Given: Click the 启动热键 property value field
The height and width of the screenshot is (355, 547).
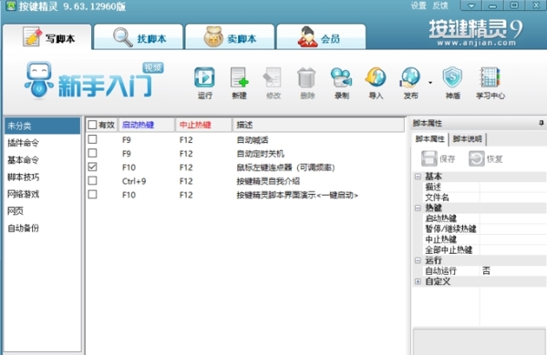Looking at the screenshot, I should pos(512,218).
